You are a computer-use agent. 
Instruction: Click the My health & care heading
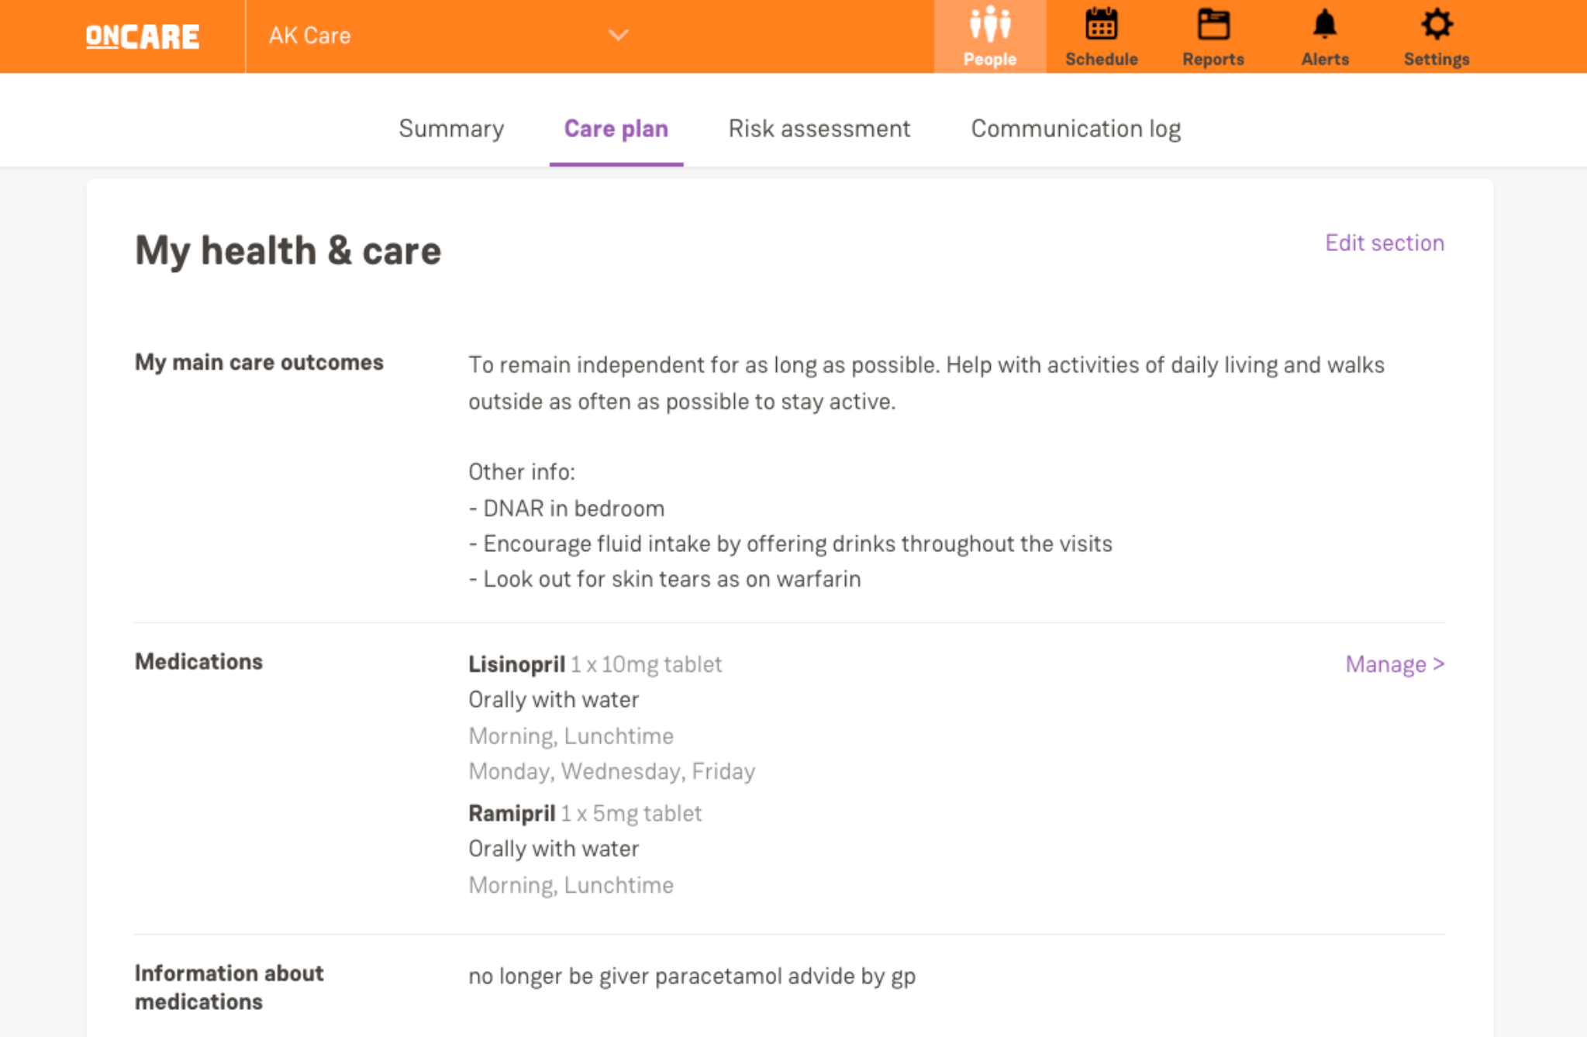click(x=288, y=251)
